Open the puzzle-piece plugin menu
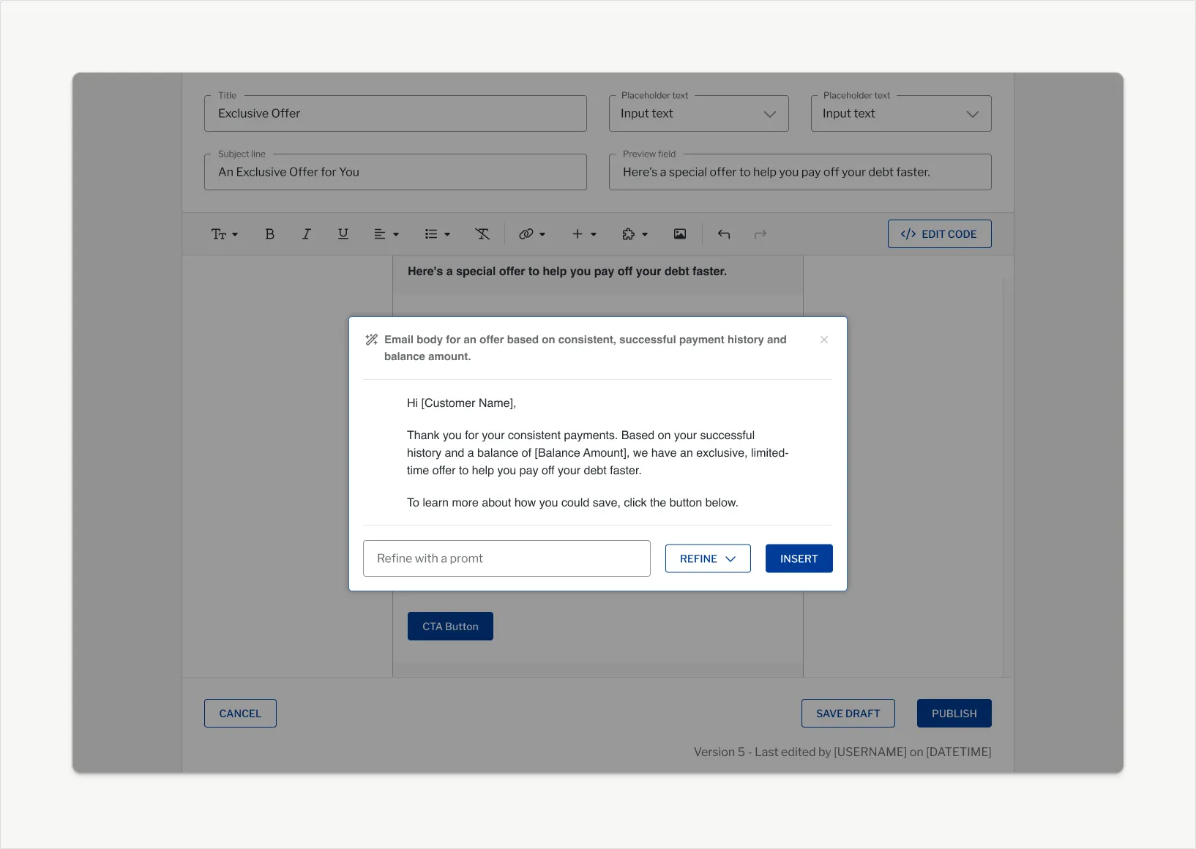 pyautogui.click(x=635, y=234)
